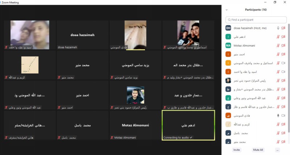290x155 pixels.
Task: Click the camera icon next to فادي المومني
Action: (x=283, y=115)
